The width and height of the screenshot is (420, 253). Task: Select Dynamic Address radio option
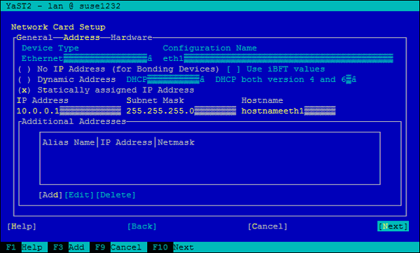click(x=66, y=79)
